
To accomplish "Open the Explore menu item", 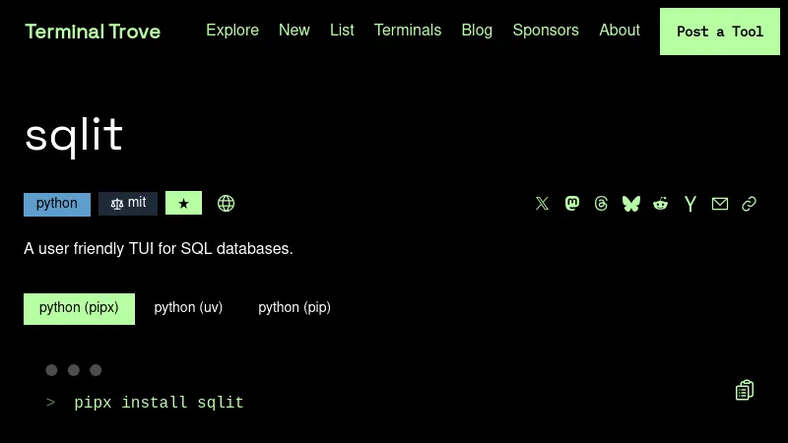I will tap(232, 31).
